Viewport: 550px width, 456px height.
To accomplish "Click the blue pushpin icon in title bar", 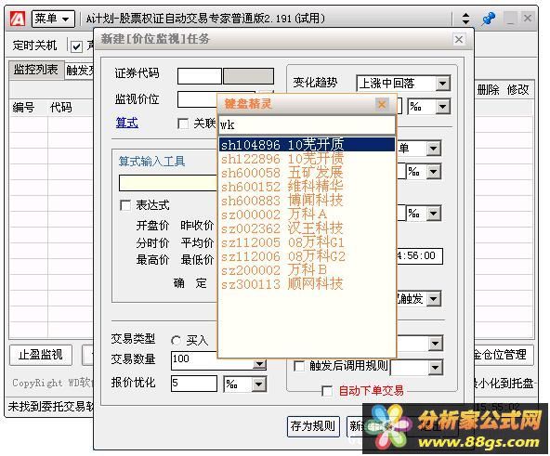I will pos(488,19).
